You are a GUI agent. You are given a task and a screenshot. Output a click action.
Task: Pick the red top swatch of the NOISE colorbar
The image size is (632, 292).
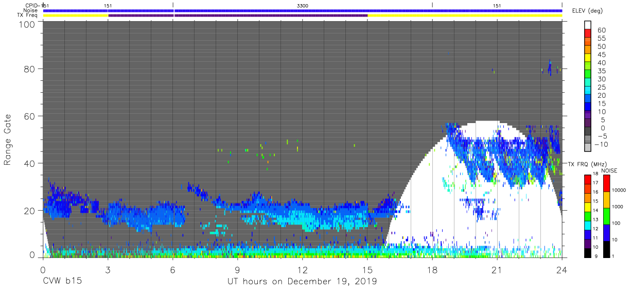coord(606,183)
